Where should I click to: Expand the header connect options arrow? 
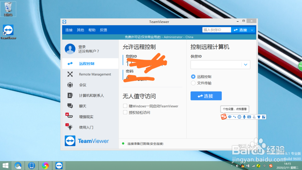[252, 30]
